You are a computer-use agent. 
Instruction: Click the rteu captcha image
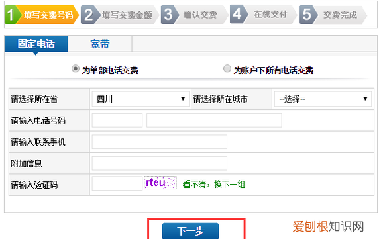click(160, 183)
